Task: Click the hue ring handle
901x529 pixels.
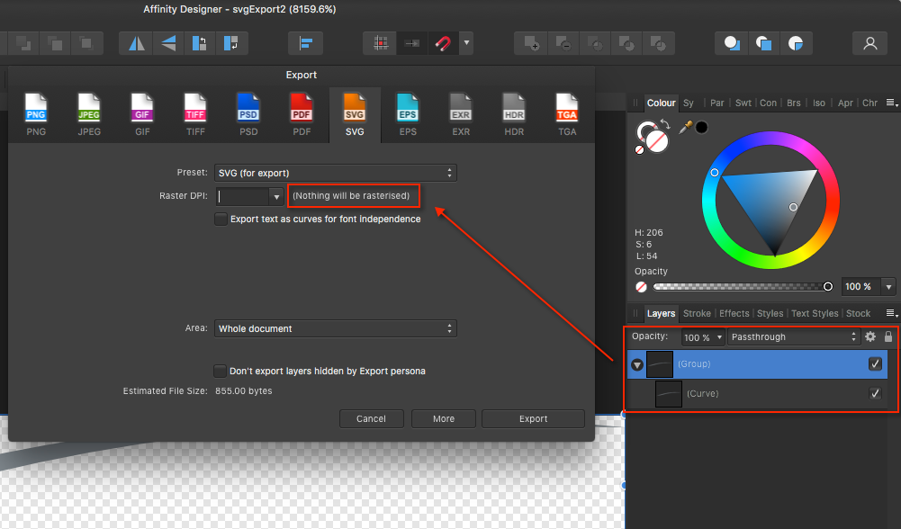Action: [x=715, y=173]
